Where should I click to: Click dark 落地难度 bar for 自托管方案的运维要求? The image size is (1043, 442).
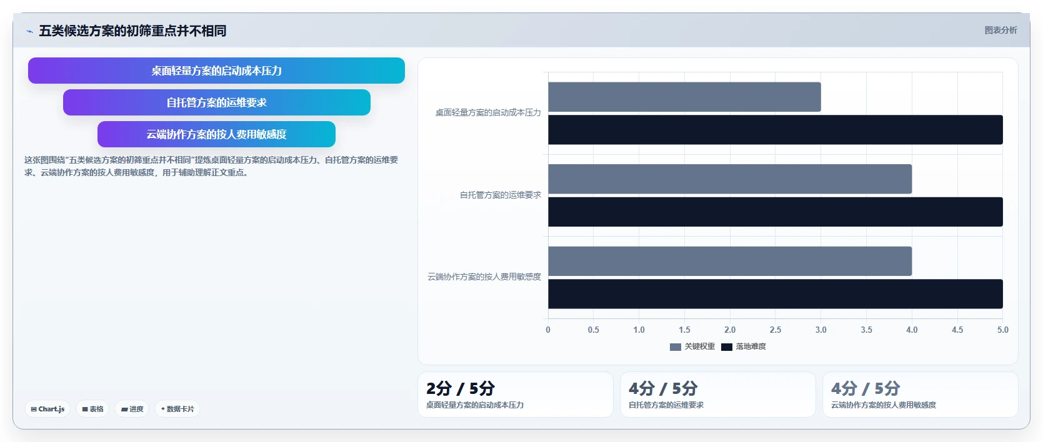tap(776, 212)
